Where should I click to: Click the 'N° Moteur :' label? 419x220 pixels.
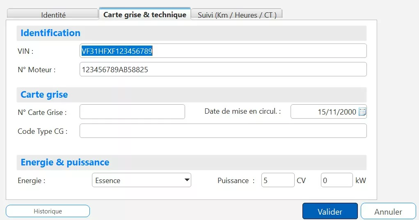37,70
